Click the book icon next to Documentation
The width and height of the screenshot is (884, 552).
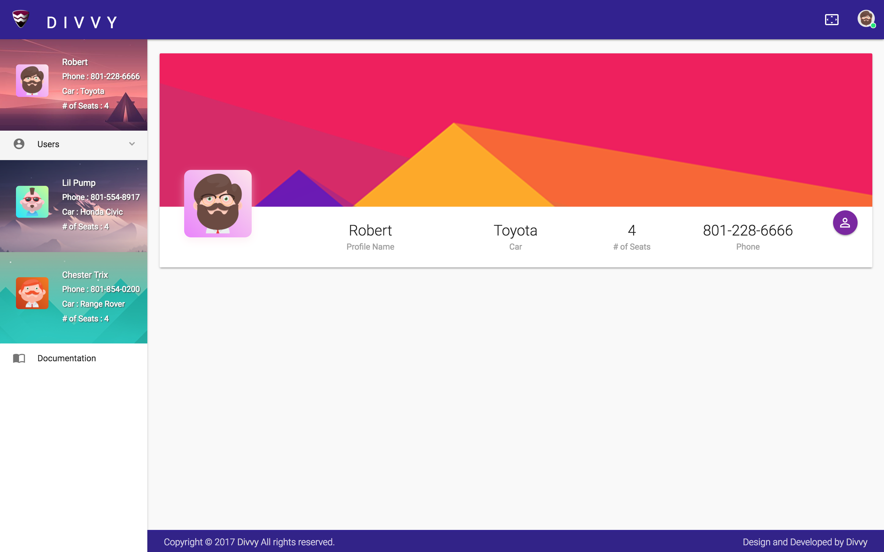point(19,358)
